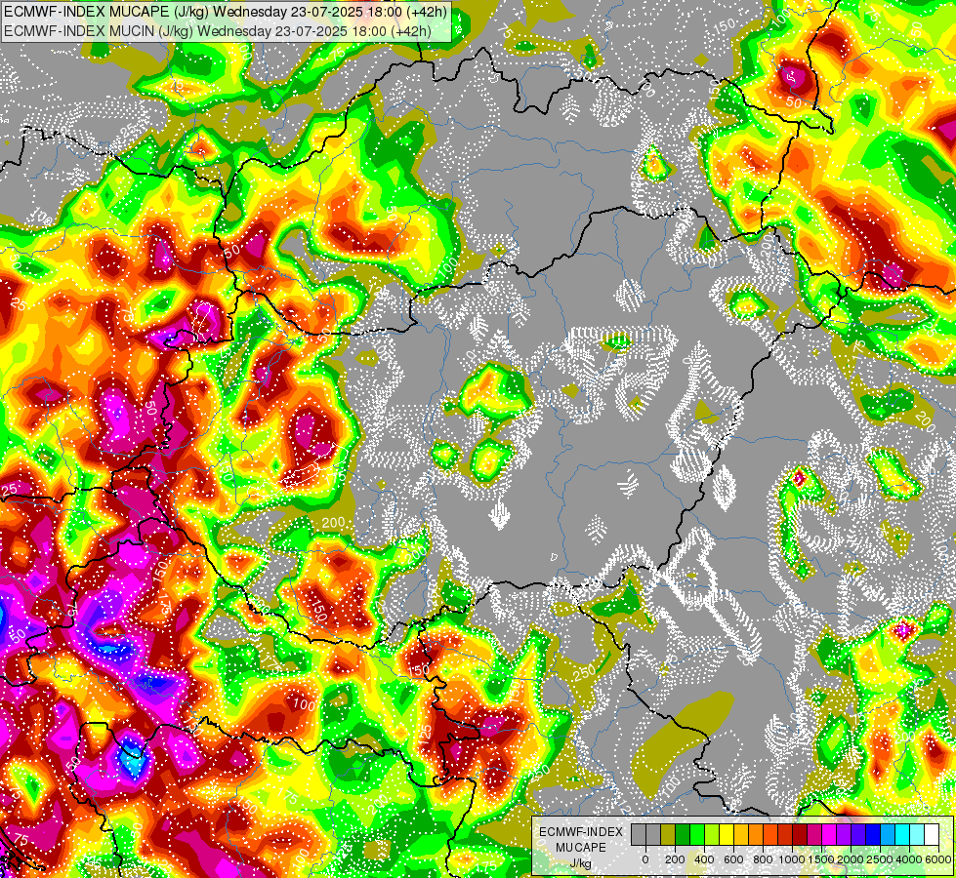This screenshot has width=956, height=878.
Task: Click the MUCAPE title line at top
Action: pyautogui.click(x=226, y=12)
